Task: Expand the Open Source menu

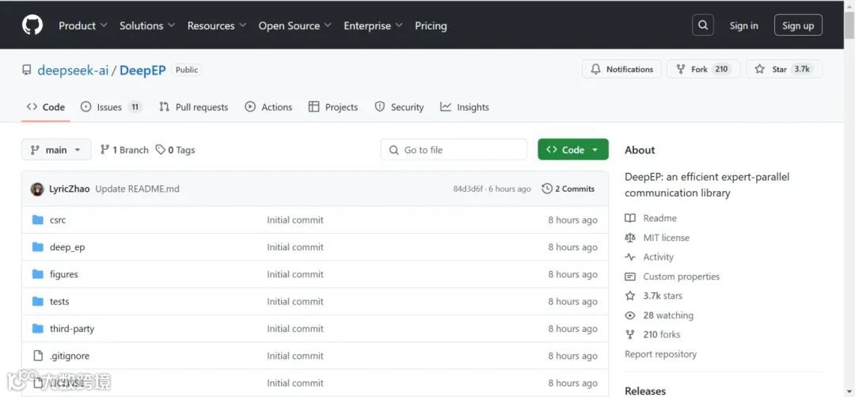Action: pyautogui.click(x=295, y=25)
